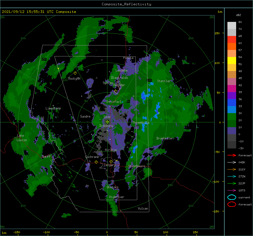Click the cyan 27ZW arrow legend icon
The height and width of the screenshot is (236, 253).
point(232,177)
